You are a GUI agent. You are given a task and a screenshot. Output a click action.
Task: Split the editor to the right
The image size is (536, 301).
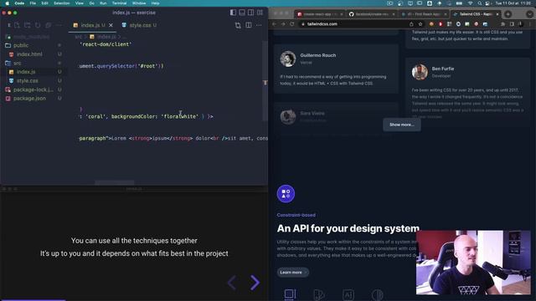pos(249,25)
